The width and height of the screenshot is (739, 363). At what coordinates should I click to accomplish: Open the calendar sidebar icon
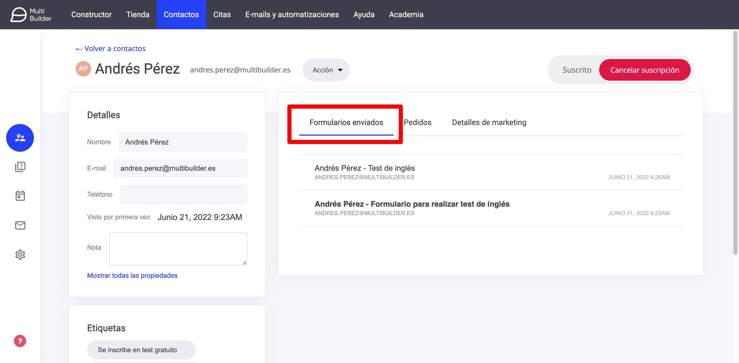(x=20, y=195)
